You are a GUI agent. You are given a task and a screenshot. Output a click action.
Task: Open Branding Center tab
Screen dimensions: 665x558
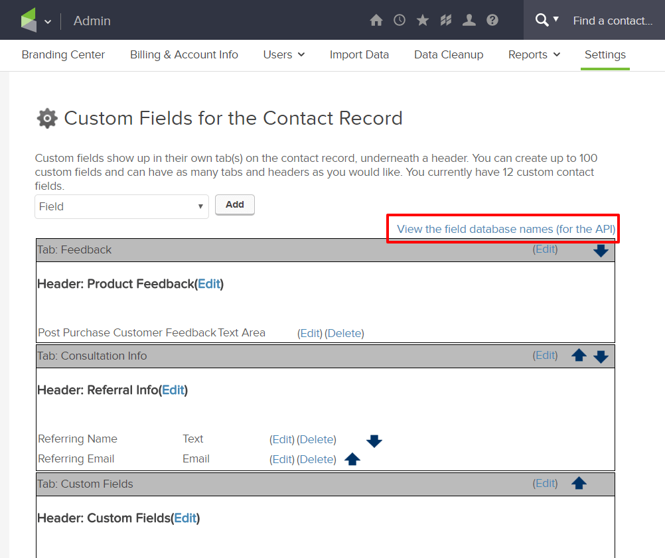[x=63, y=54]
